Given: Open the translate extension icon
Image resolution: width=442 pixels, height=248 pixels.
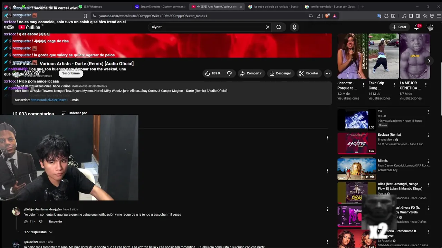Looking at the screenshot, I should (379, 16).
